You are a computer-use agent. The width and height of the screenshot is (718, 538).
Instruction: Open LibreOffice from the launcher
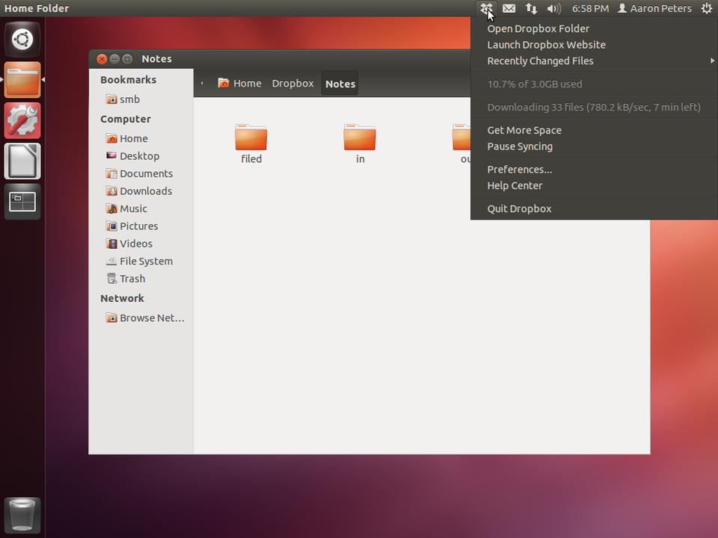[x=22, y=161]
